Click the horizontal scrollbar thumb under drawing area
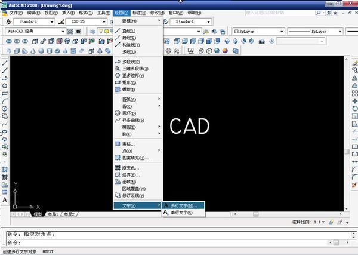Screen dimensions: 358x255 [x=256, y=214]
